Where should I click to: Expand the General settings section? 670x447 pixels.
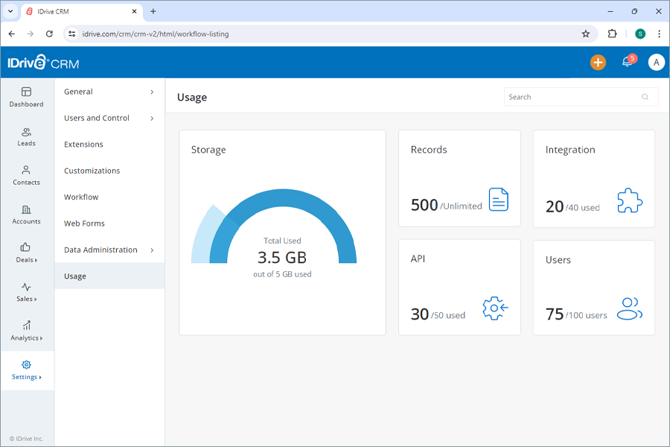click(109, 92)
